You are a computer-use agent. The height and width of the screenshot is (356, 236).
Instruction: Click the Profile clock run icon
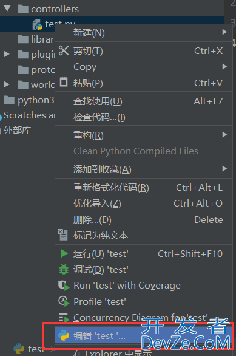[x=64, y=301]
